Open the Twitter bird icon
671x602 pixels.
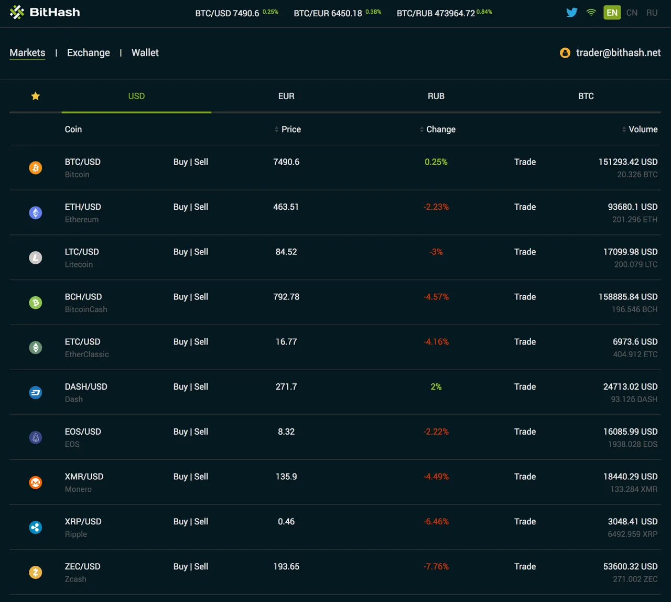coord(572,12)
